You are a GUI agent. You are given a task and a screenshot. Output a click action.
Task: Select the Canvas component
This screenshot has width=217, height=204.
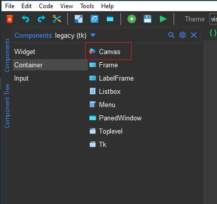[x=108, y=52]
